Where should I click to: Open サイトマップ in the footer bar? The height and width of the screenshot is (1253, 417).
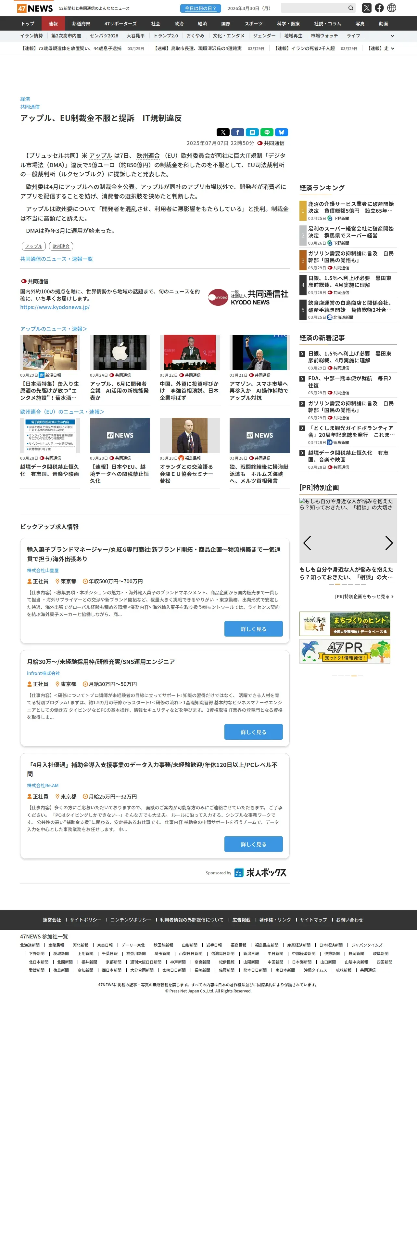coord(313,920)
